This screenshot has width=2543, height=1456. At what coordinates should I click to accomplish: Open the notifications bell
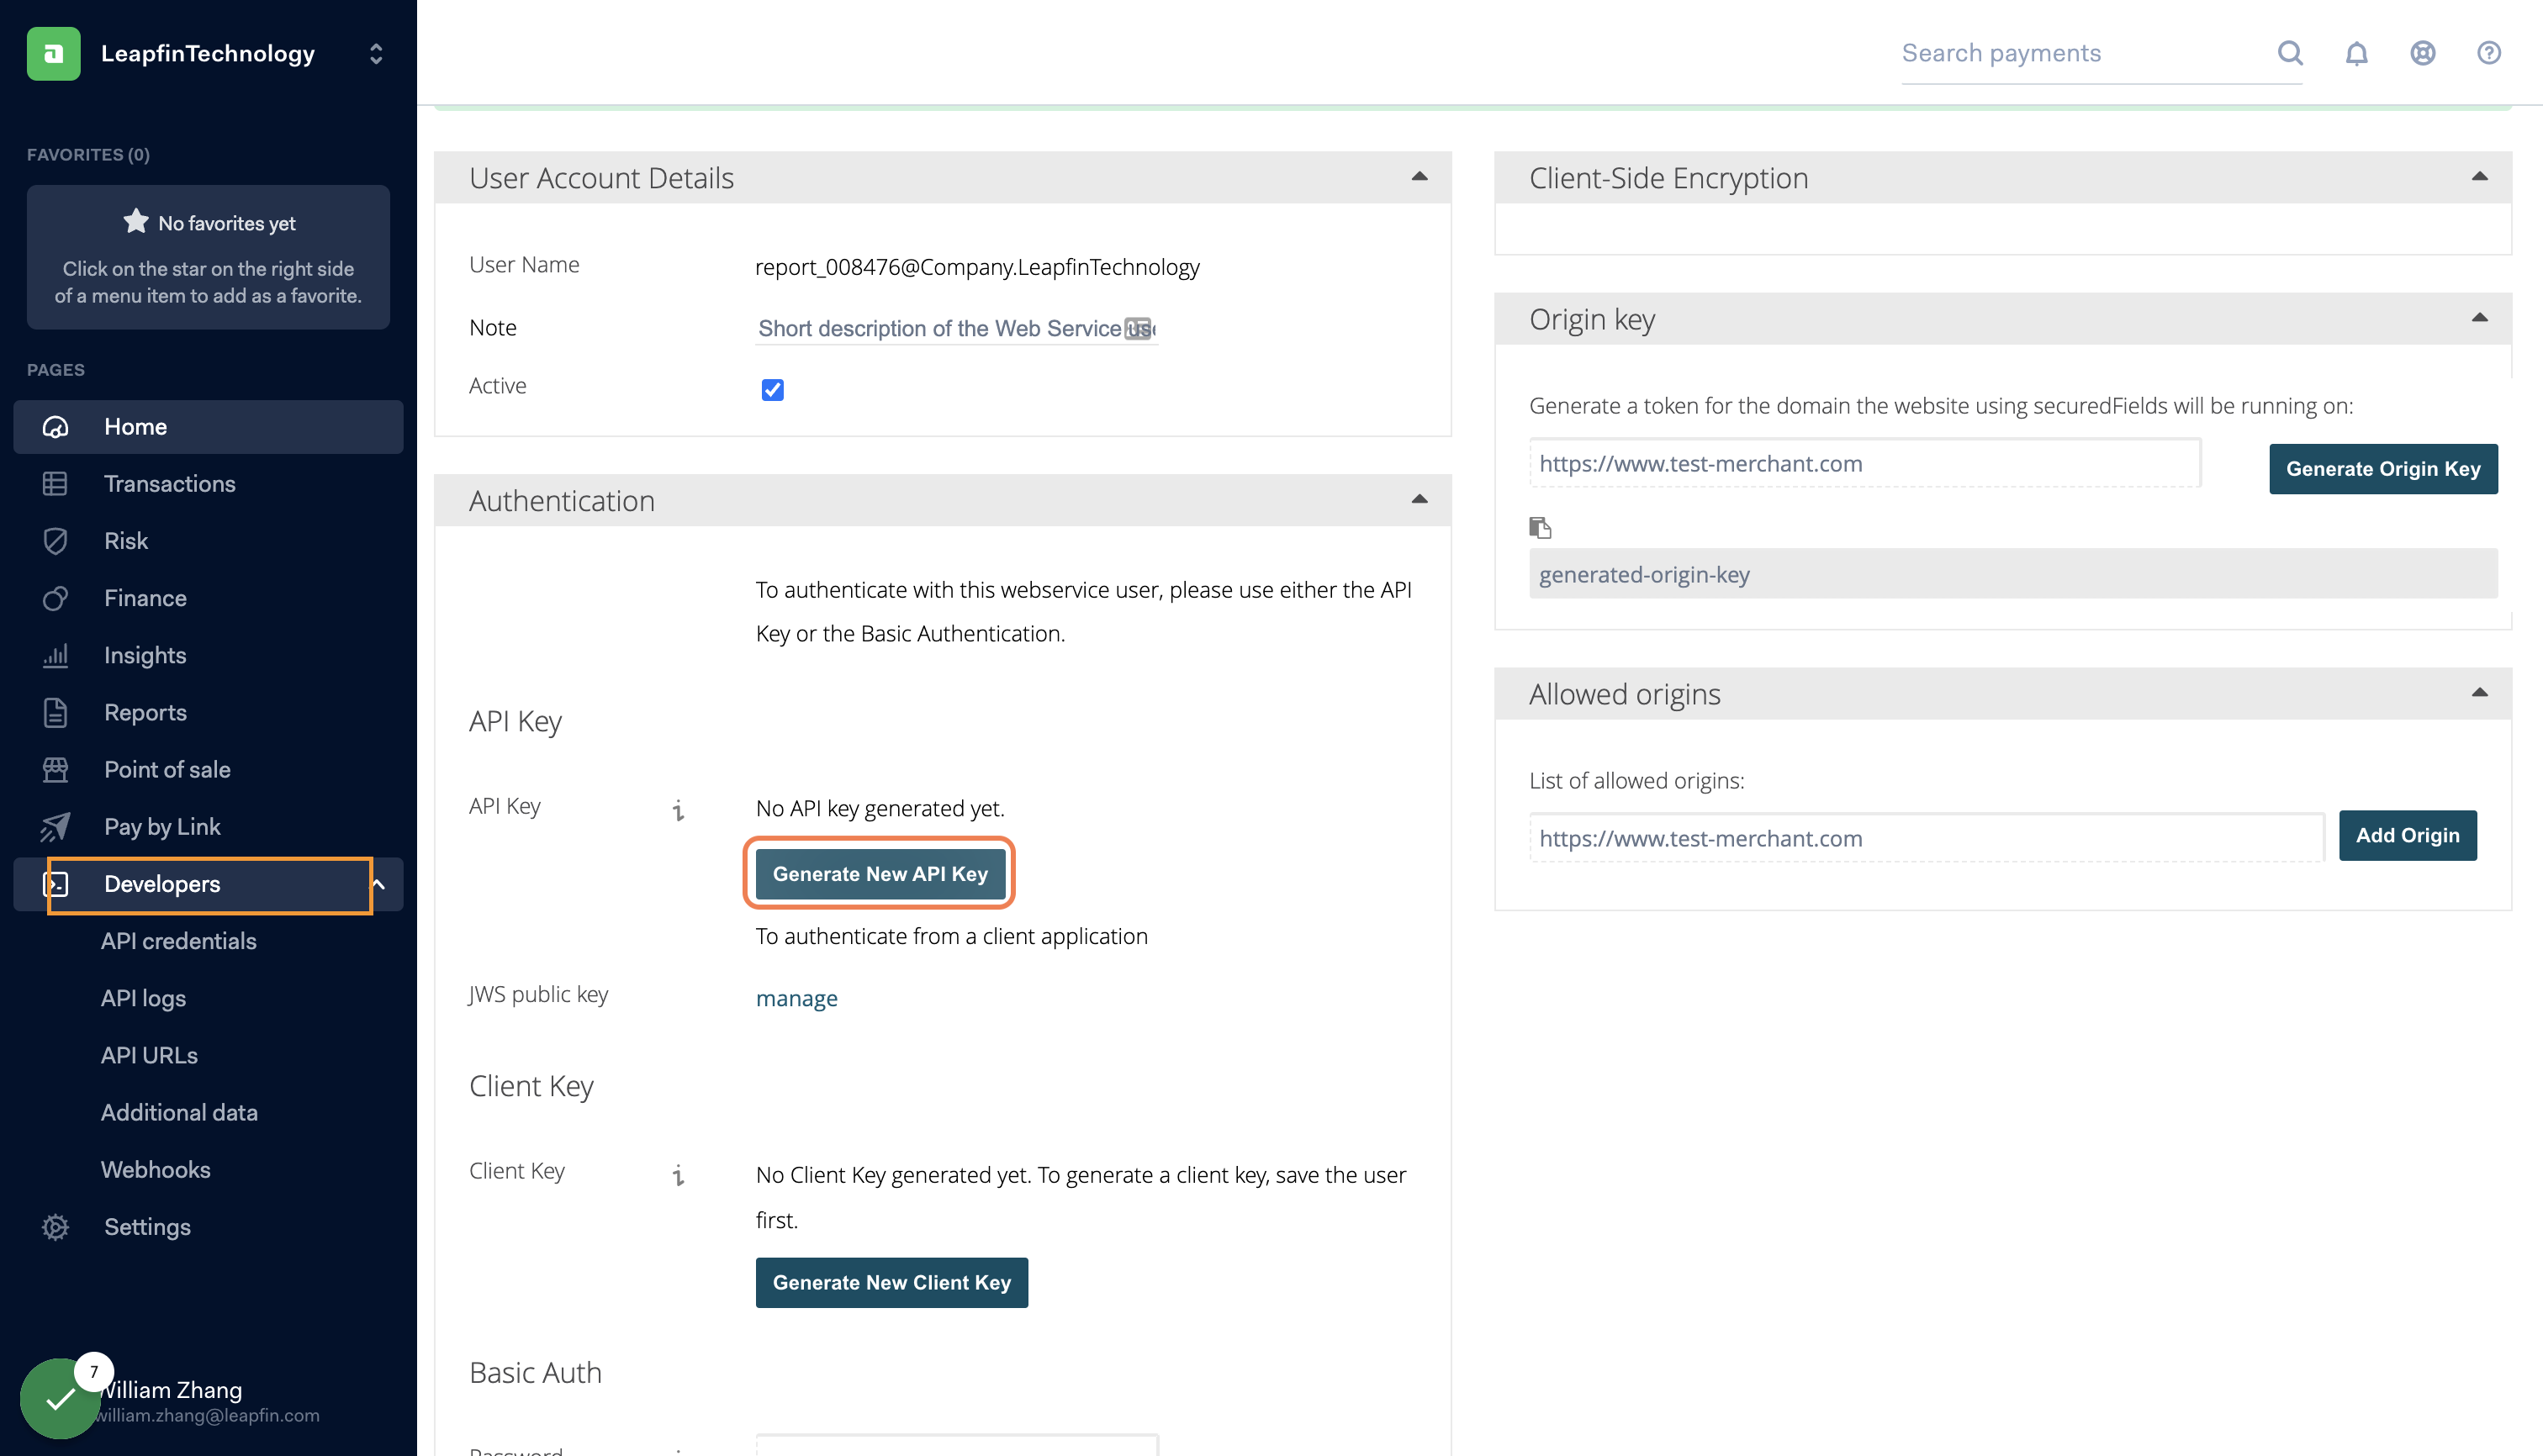(x=2356, y=53)
